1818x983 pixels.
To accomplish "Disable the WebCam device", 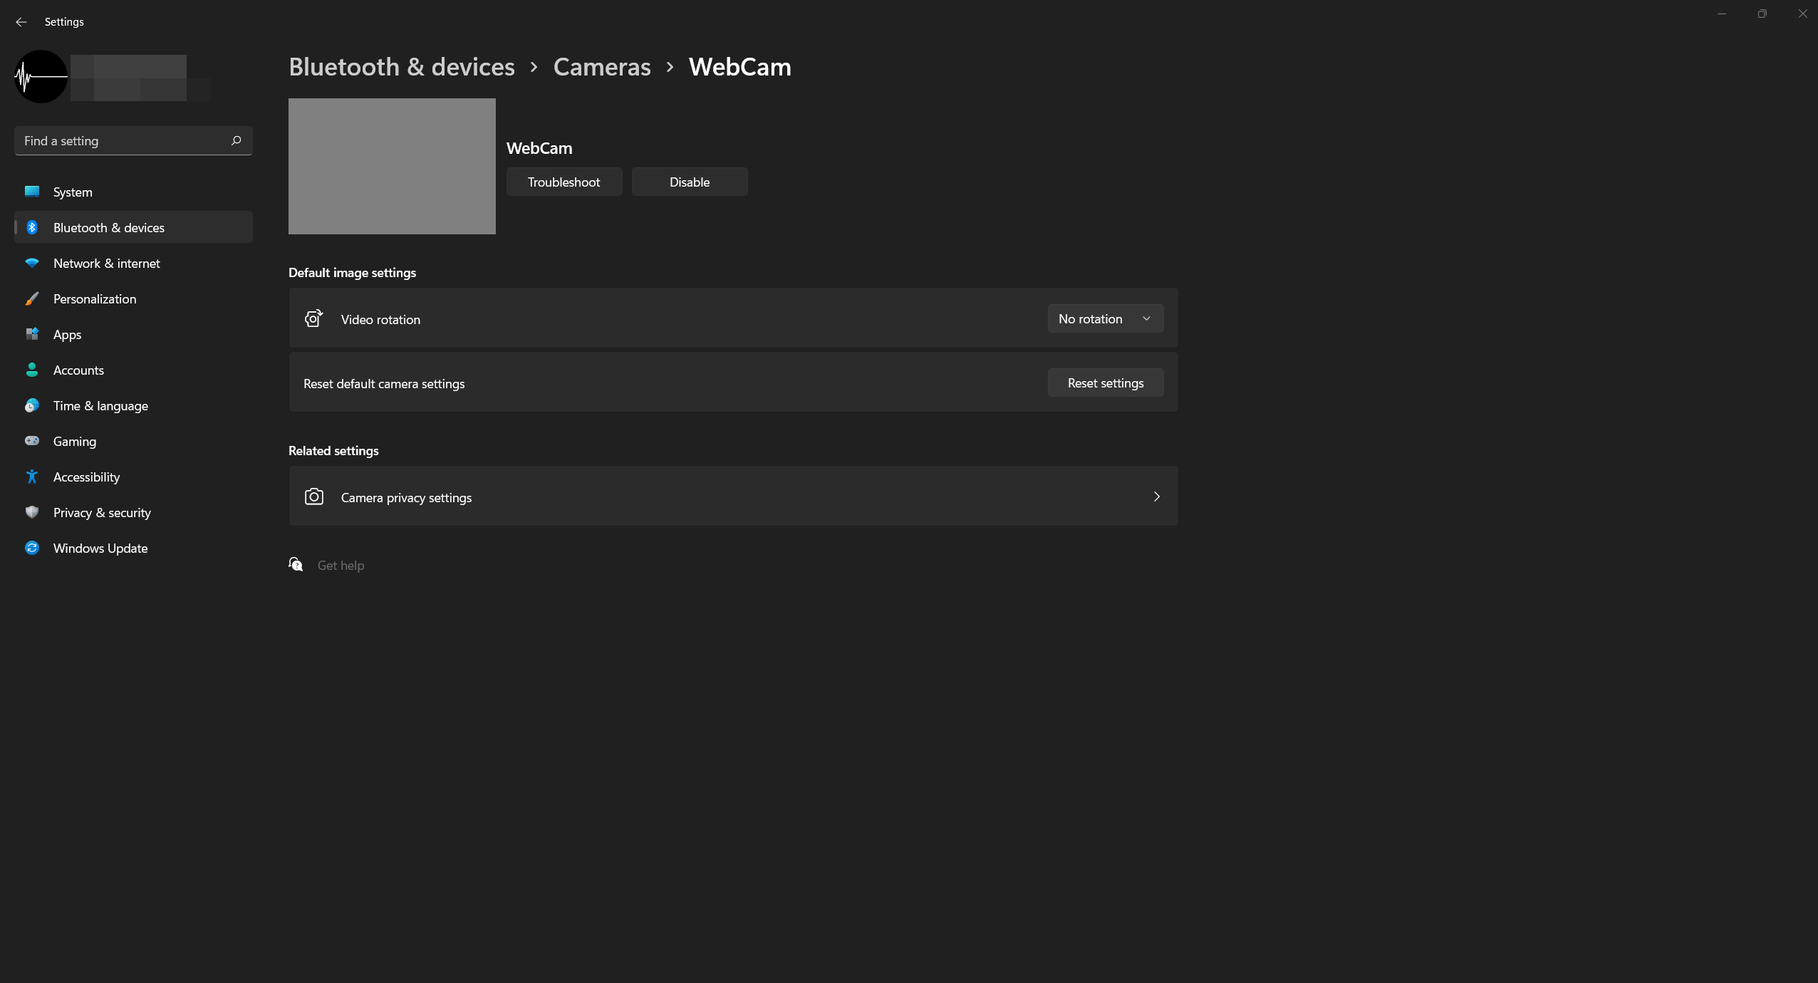I will pos(690,182).
